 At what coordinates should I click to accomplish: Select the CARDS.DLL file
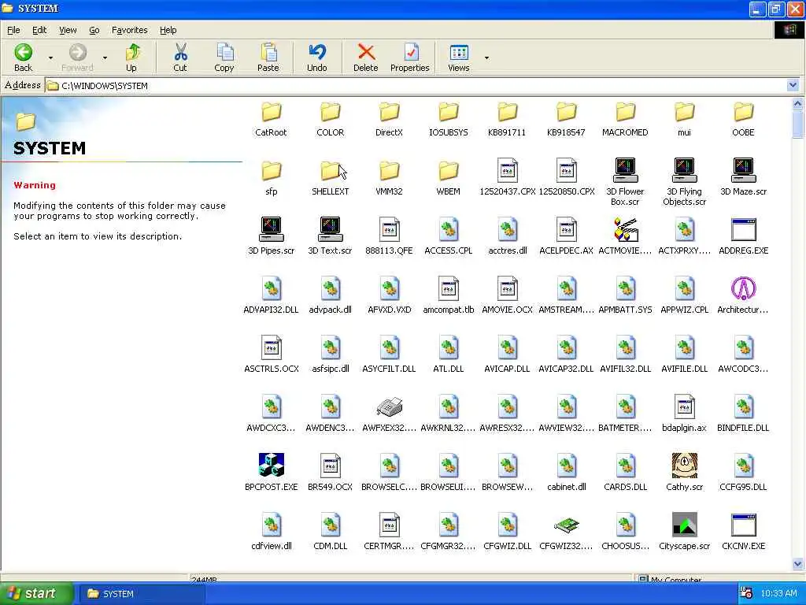point(625,473)
